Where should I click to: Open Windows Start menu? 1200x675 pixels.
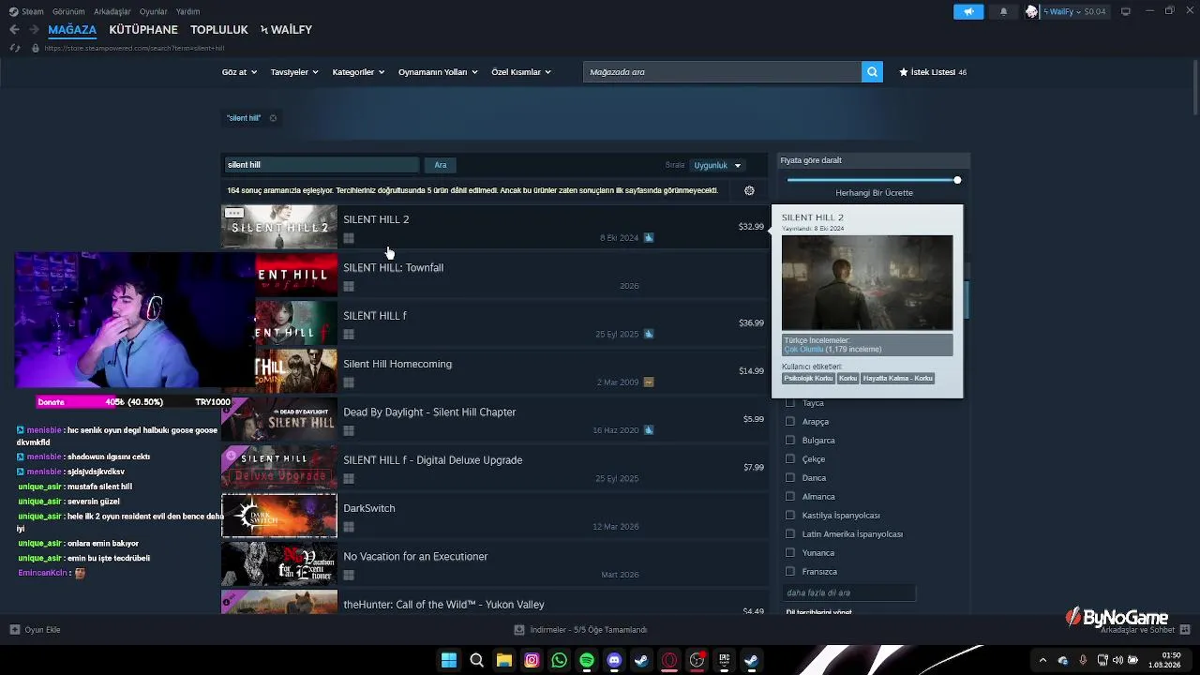click(449, 661)
